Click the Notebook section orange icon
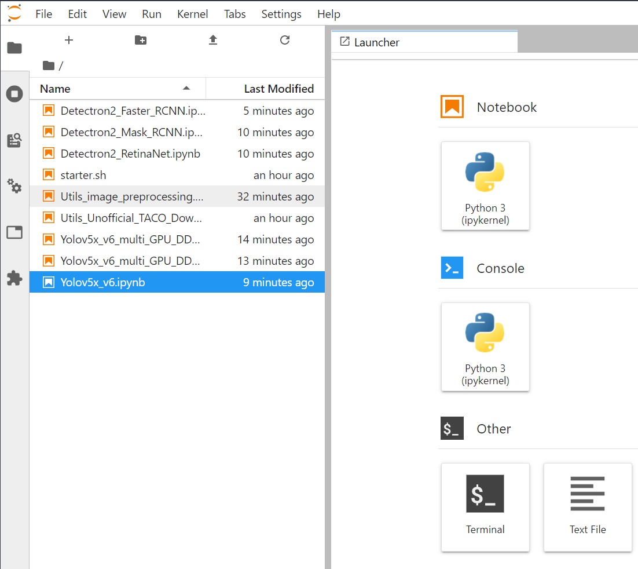 pyautogui.click(x=452, y=107)
